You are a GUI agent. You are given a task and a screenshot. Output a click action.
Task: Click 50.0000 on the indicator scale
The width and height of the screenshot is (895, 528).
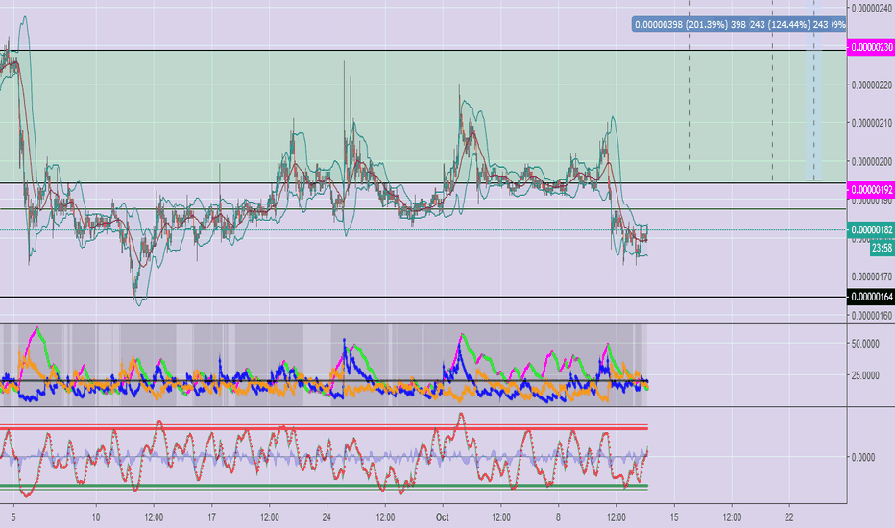865,344
